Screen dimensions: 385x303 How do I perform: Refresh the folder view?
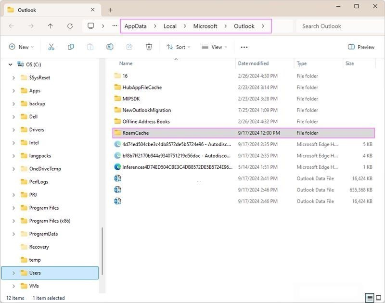pos(70,26)
